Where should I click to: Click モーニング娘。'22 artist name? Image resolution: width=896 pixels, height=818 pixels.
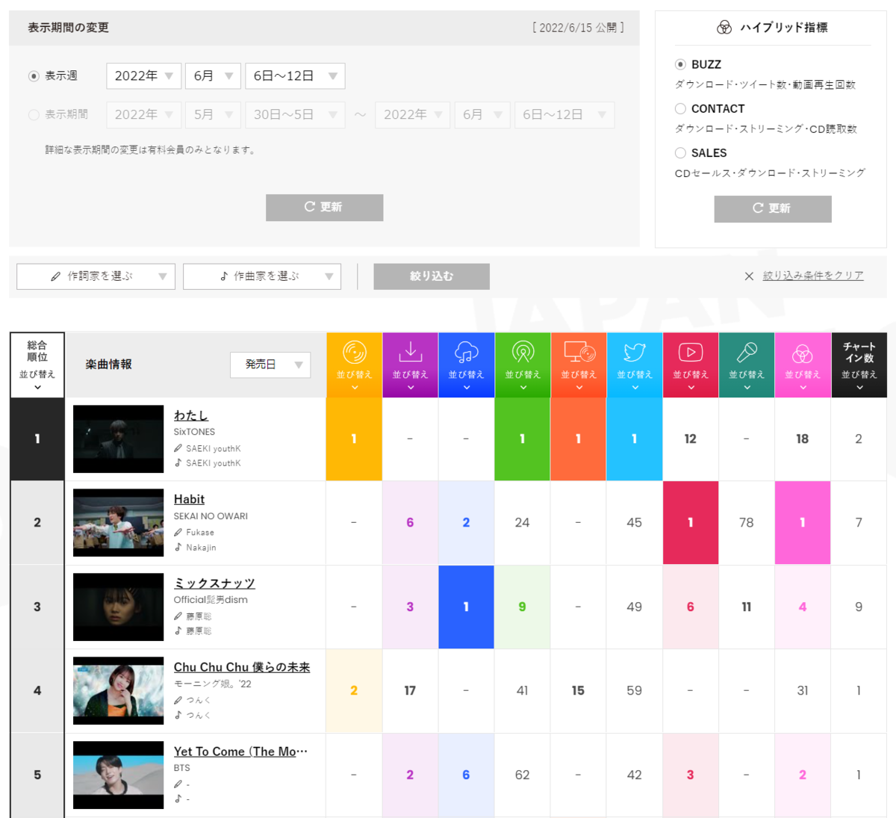pyautogui.click(x=213, y=684)
